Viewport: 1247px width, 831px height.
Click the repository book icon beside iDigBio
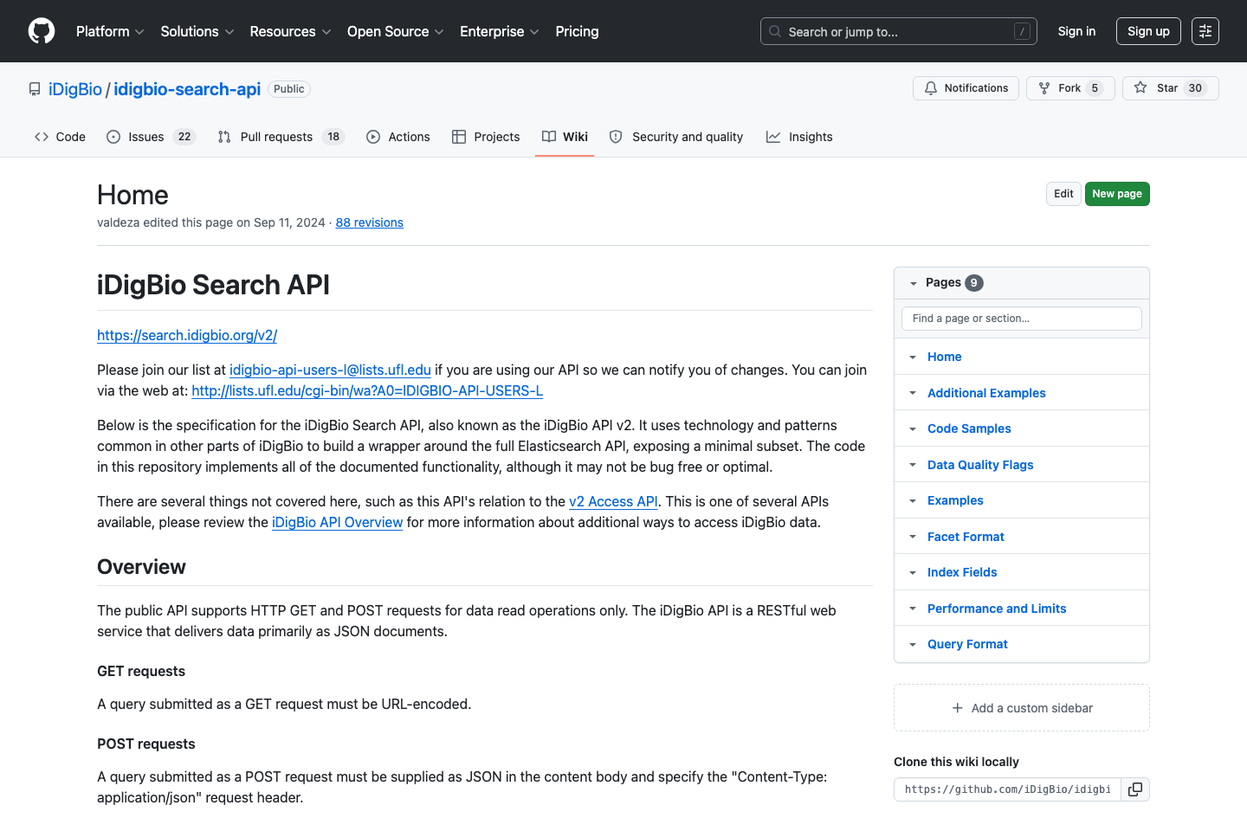tap(34, 88)
